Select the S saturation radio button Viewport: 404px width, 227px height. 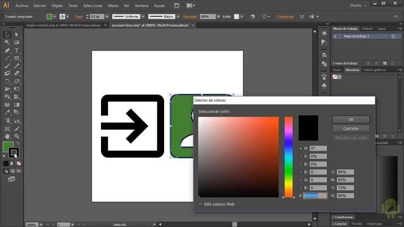(x=300, y=156)
